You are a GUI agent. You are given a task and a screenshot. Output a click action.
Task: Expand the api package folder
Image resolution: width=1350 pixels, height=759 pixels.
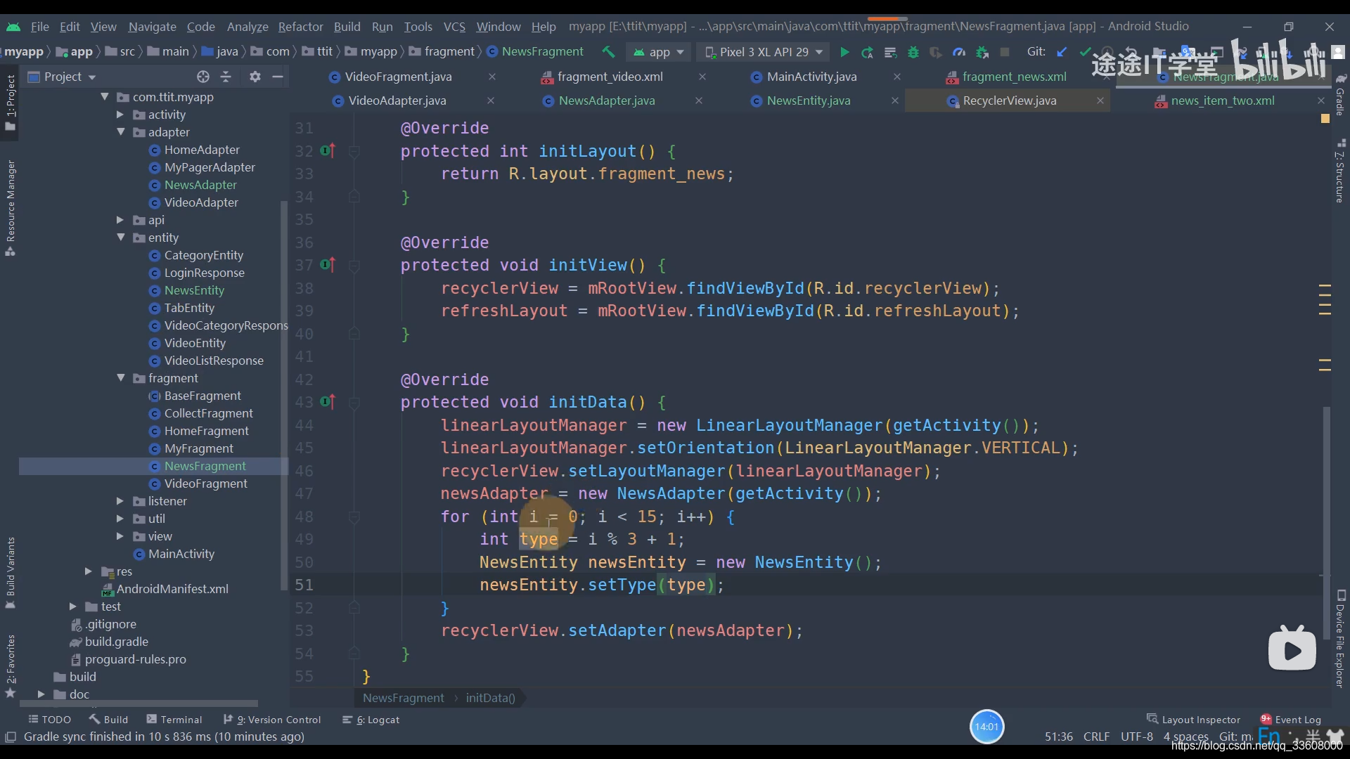click(120, 220)
